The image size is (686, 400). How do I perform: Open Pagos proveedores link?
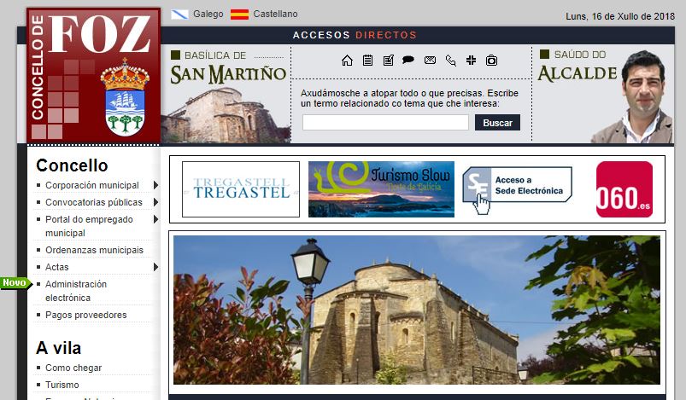(x=85, y=315)
